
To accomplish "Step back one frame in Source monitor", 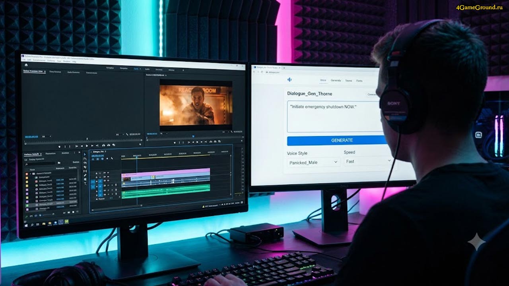I will coord(82,146).
